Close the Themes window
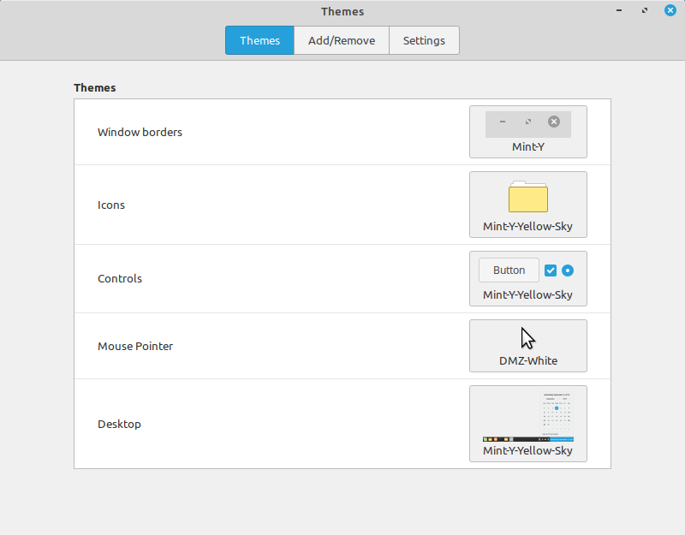Screen dimensions: 685x535 [x=670, y=10]
